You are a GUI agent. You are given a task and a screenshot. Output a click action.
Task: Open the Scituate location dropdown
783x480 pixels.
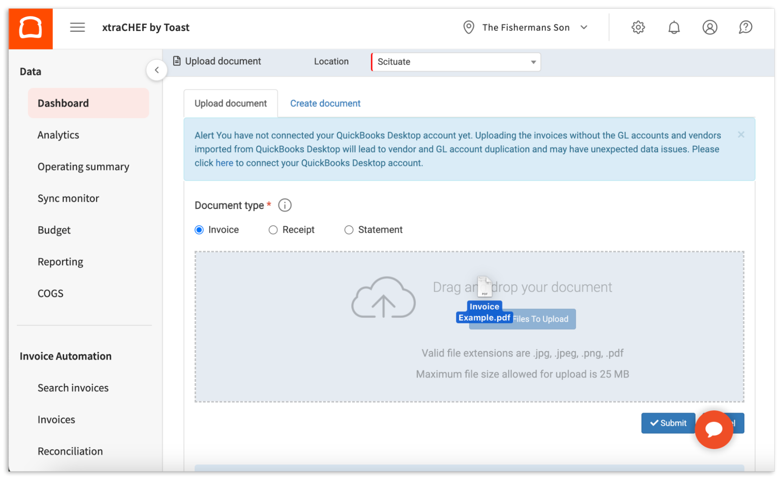pos(533,62)
